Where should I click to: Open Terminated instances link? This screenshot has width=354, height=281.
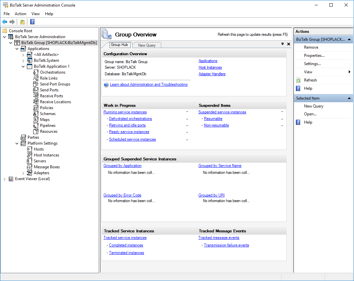pos(126,253)
